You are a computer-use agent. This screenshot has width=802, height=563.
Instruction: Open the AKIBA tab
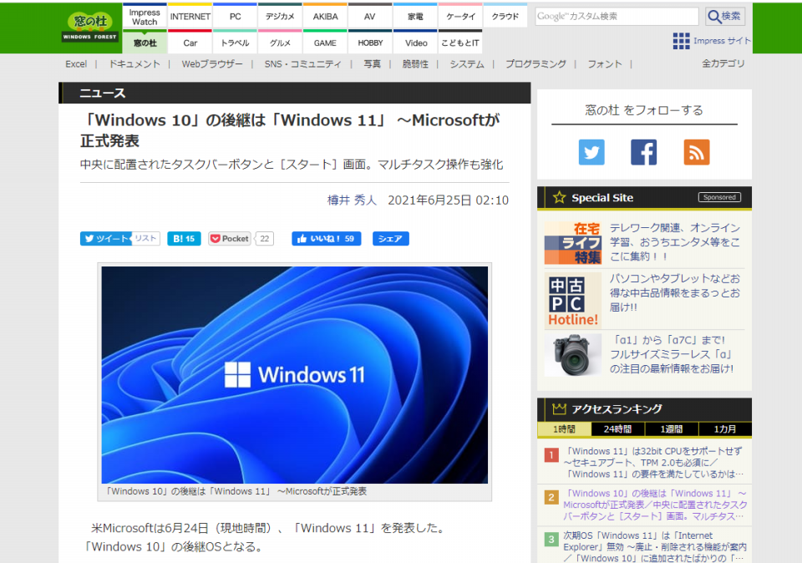click(325, 17)
